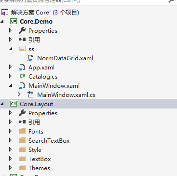
Task: Click the open ss folder icon
Action: [22, 49]
